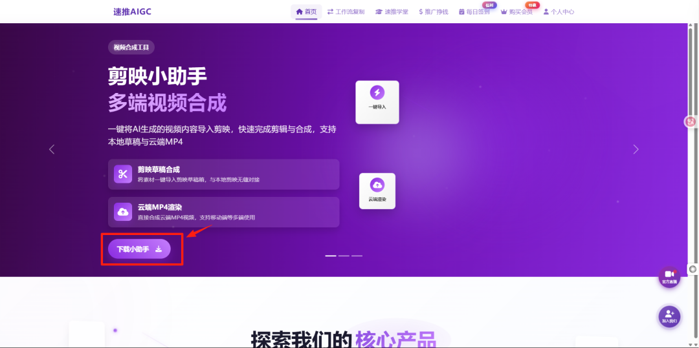Jump to the third carousel indicator dash

[357, 256]
